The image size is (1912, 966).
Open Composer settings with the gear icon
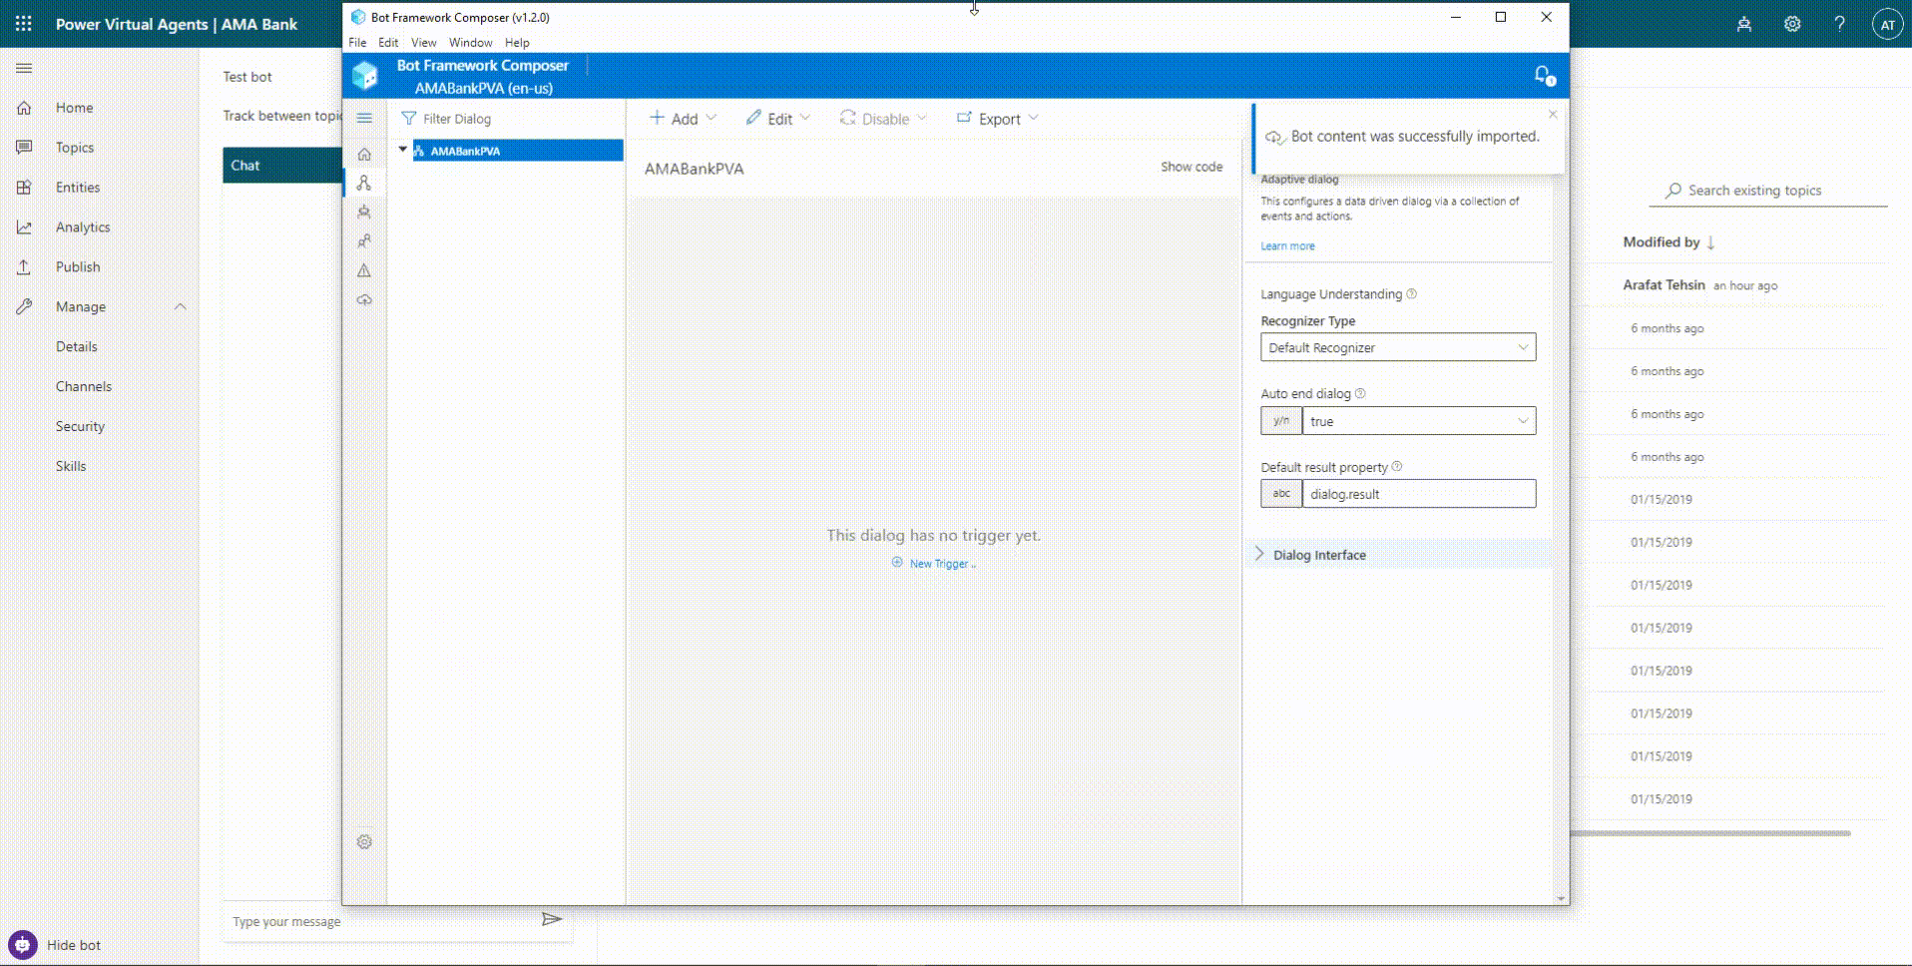click(x=364, y=841)
